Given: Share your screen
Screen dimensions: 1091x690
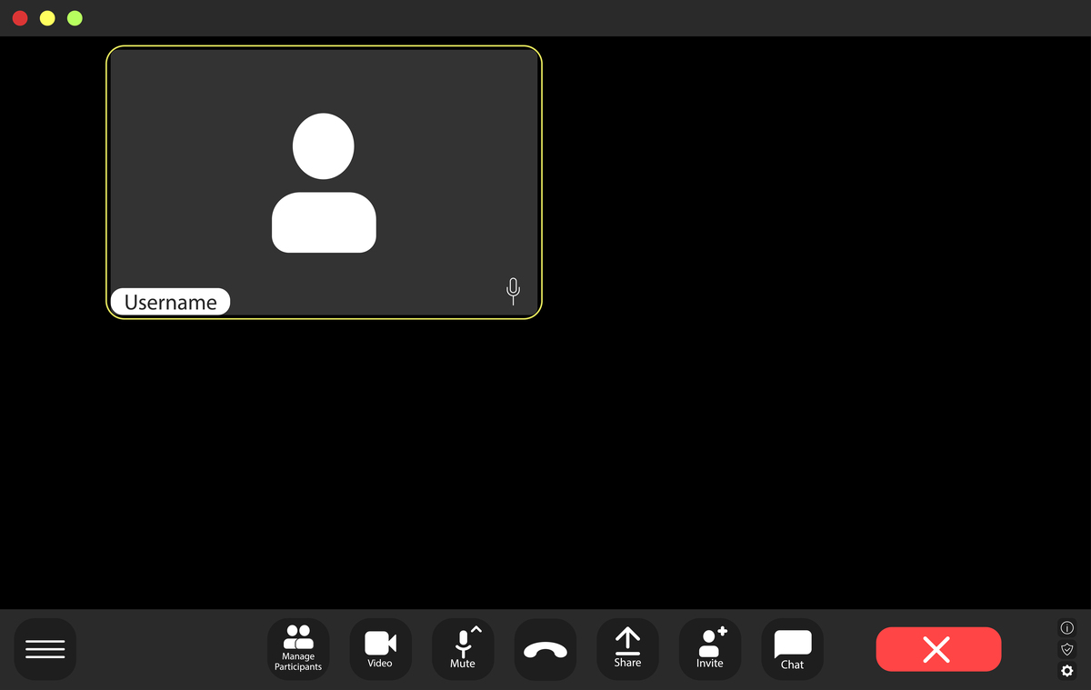Looking at the screenshot, I should pyautogui.click(x=627, y=649).
